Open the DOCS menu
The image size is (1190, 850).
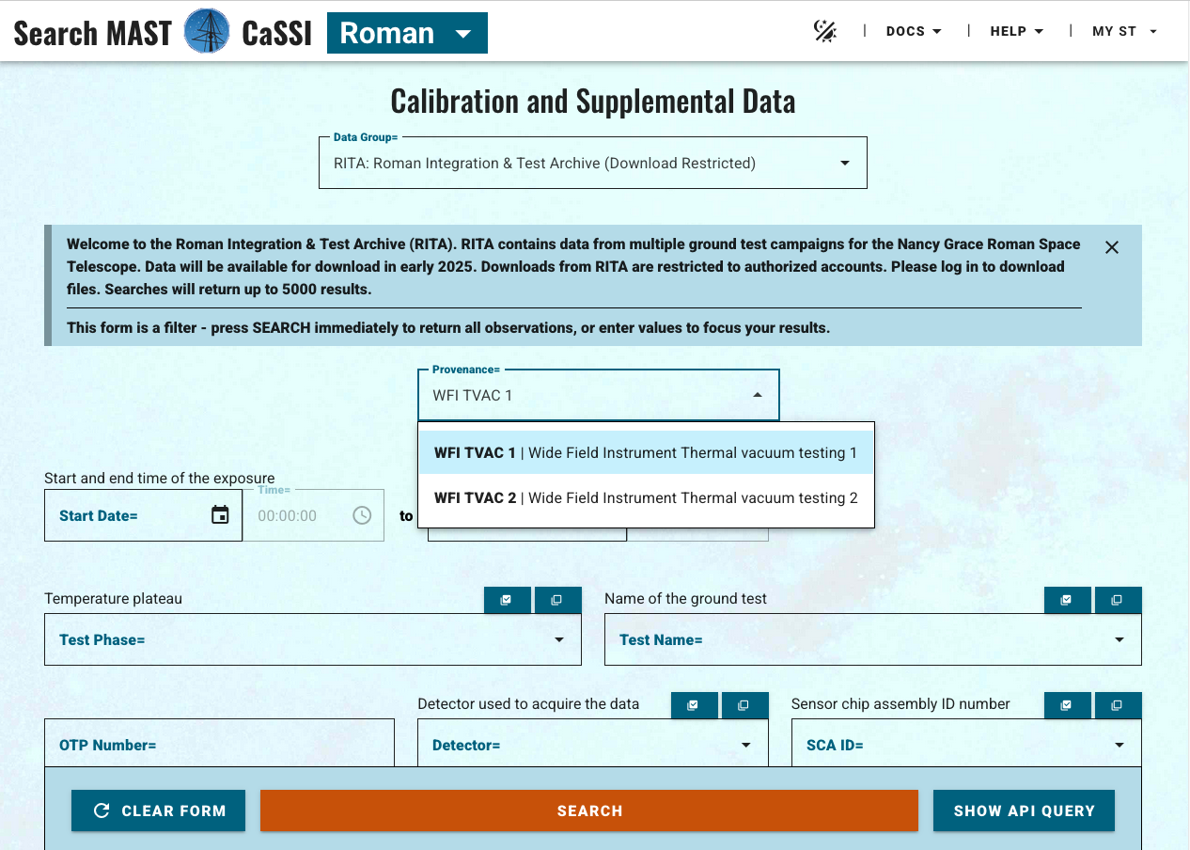(914, 32)
